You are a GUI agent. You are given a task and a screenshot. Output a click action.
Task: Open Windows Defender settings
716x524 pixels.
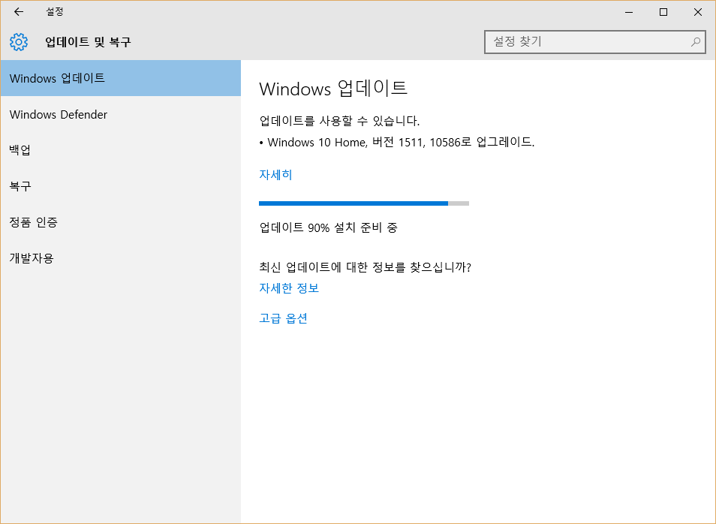(x=121, y=114)
